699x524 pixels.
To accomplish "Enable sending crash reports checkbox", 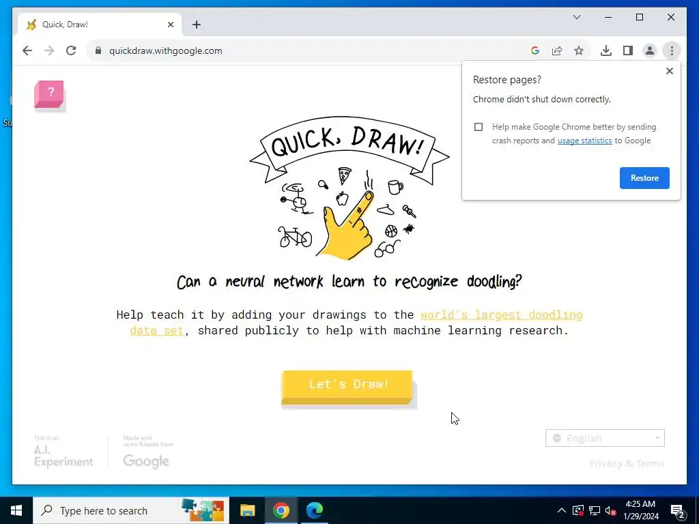I will [x=479, y=127].
